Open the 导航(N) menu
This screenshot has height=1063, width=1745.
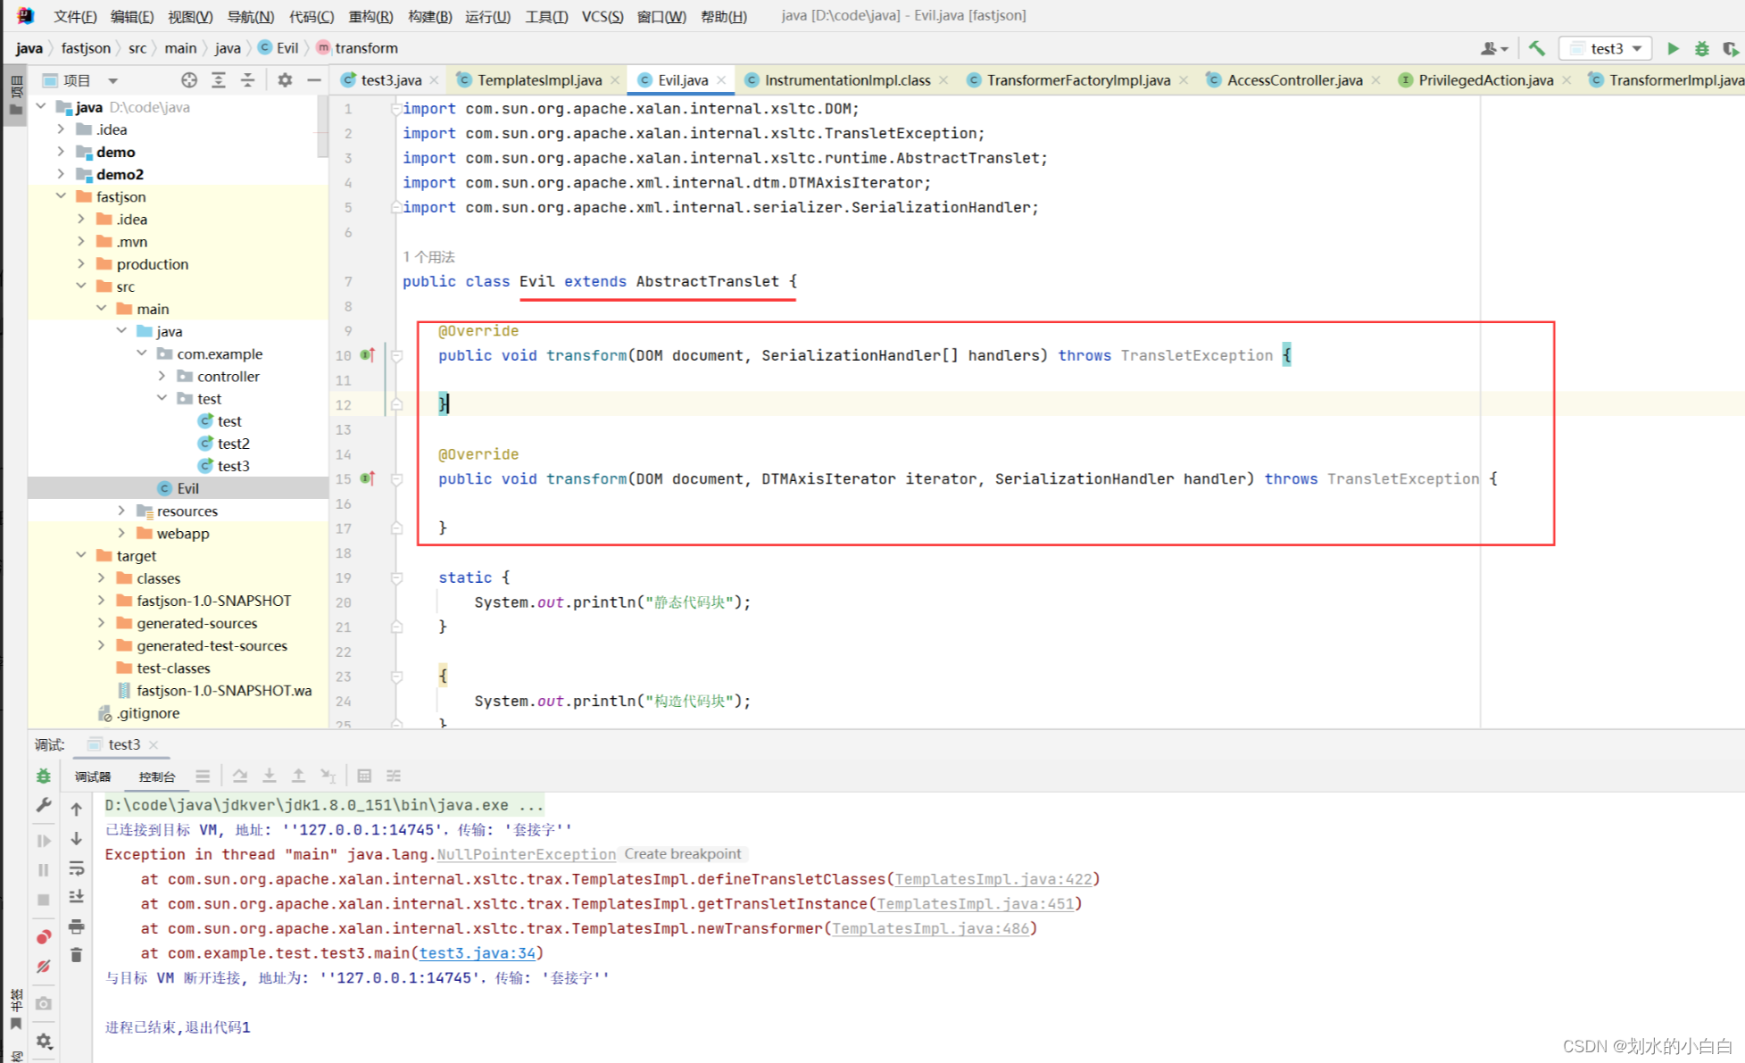coord(250,16)
